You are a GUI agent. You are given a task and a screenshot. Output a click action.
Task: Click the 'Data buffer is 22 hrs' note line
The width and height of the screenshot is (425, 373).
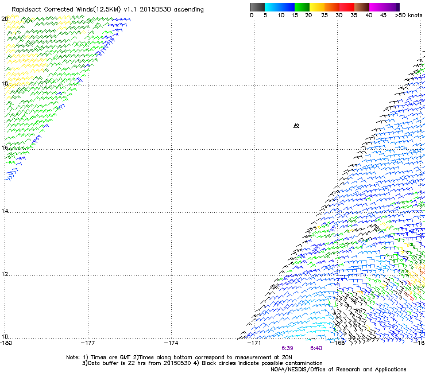(202, 363)
